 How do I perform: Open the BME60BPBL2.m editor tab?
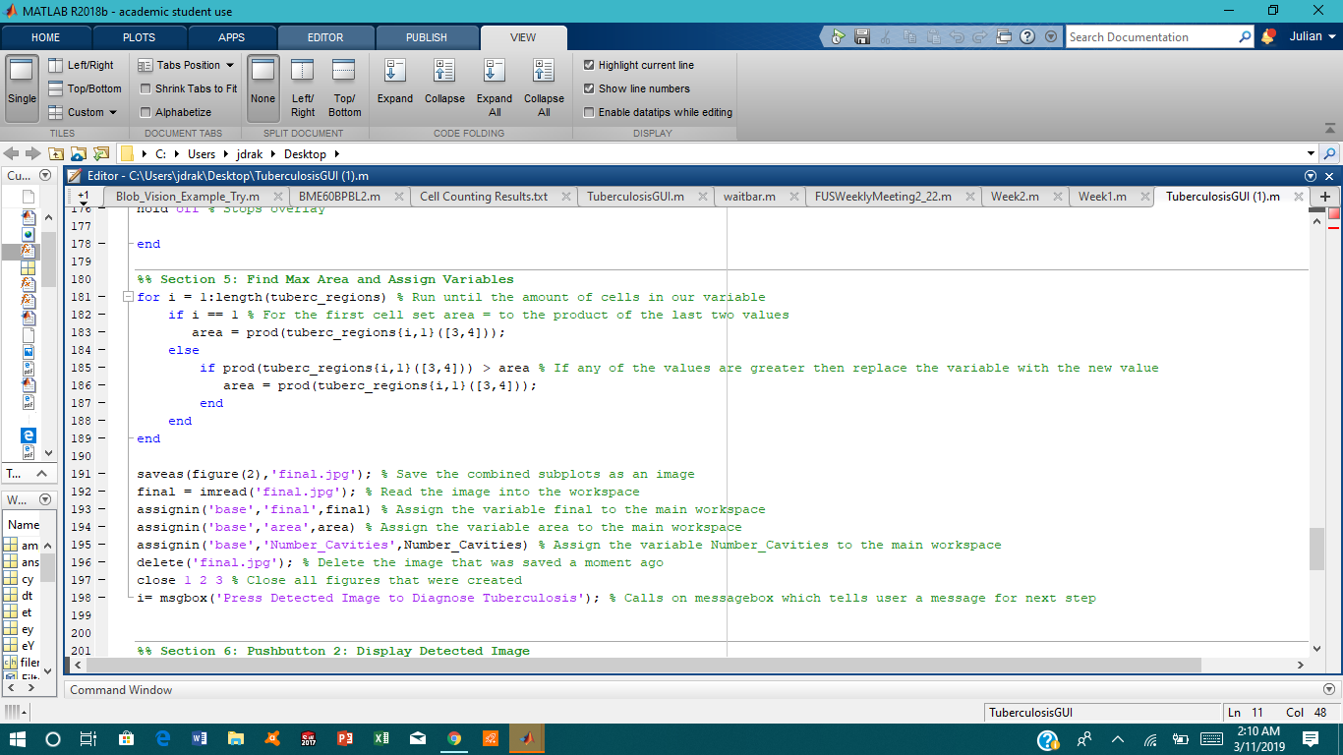coord(339,197)
